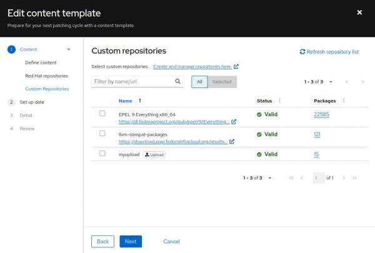
Task: Open the top 1 - 3 of 3 pagination dropdown
Action: [x=331, y=81]
